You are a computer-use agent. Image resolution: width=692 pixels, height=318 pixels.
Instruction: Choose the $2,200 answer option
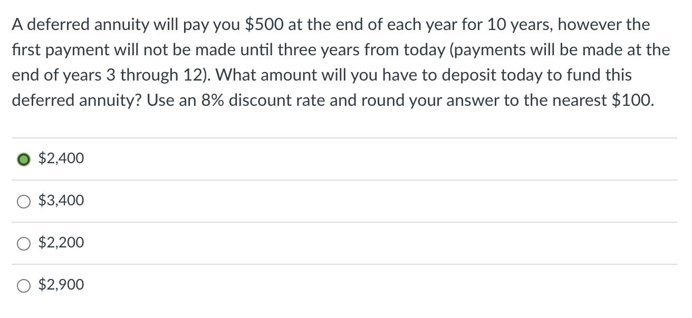pos(23,242)
